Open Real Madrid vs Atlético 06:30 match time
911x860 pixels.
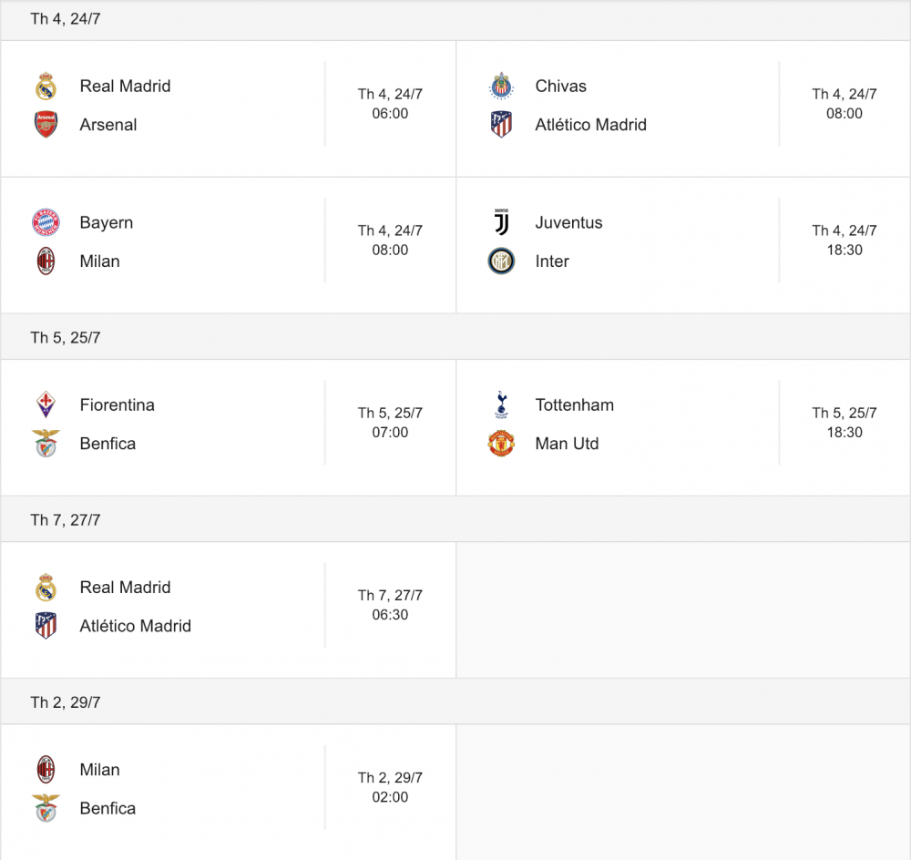pos(390,605)
